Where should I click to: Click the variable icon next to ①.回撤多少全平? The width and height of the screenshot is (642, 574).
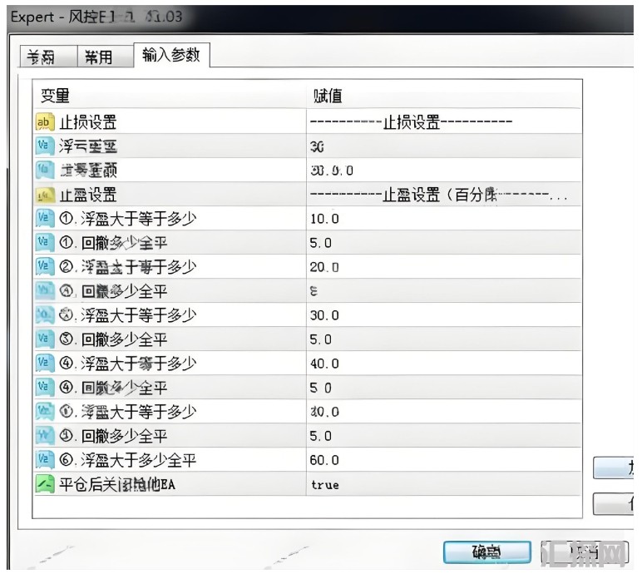point(44,243)
